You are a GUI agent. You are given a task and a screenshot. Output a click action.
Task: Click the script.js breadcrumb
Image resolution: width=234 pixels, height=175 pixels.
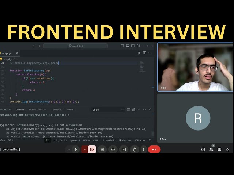(8, 59)
